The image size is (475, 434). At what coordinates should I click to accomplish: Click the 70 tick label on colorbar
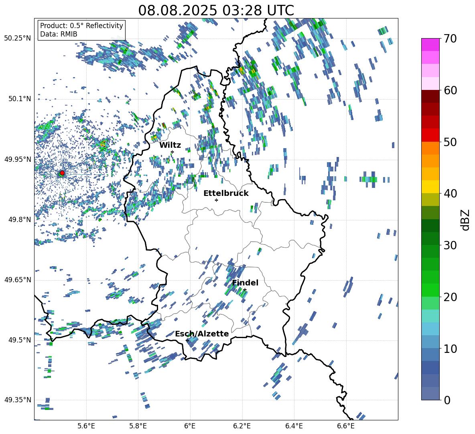[450, 39]
